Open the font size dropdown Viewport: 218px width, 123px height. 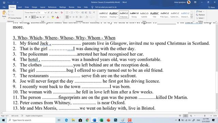[x=45, y=13]
